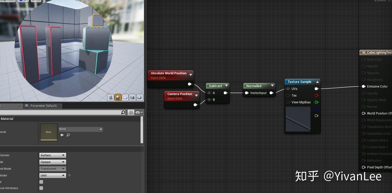This screenshot has width=392, height=193.
Task: Click the Normalize node output pin
Action: (271, 93)
